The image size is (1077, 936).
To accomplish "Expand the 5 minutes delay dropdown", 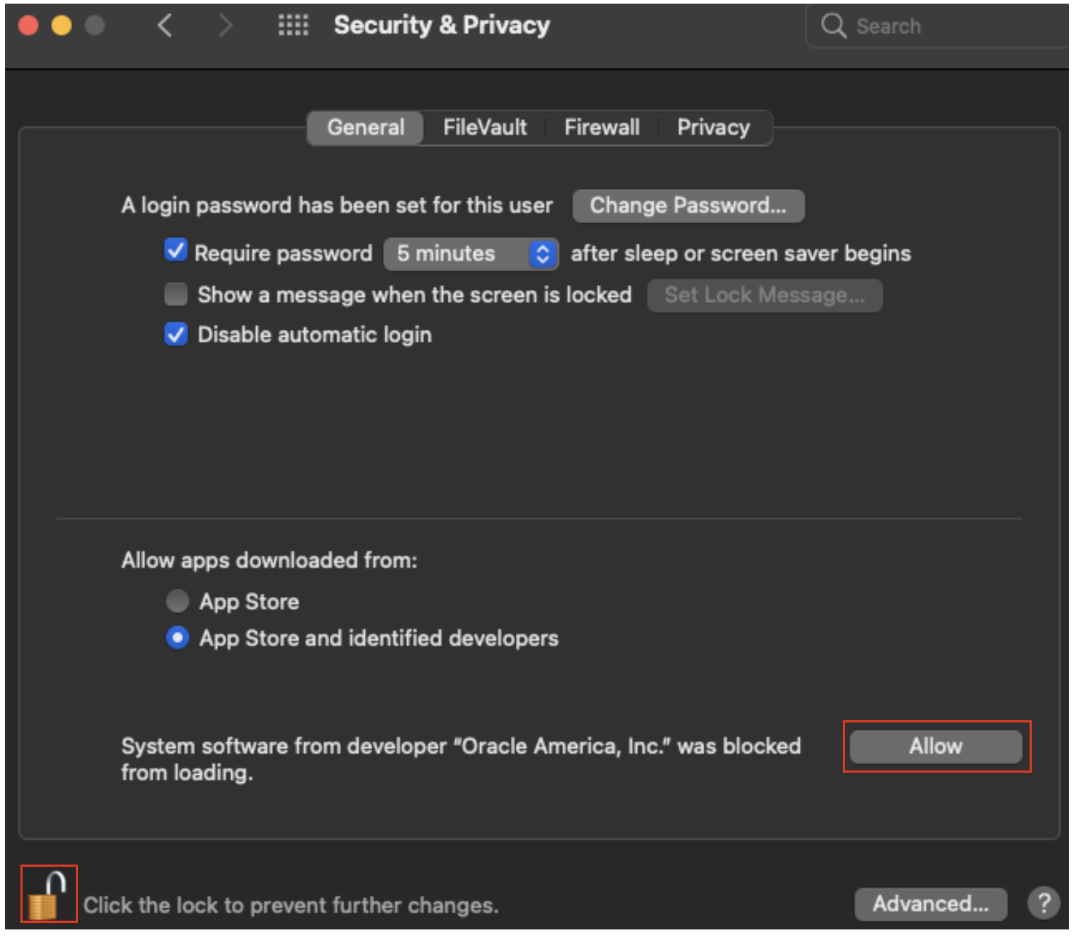I will [471, 254].
